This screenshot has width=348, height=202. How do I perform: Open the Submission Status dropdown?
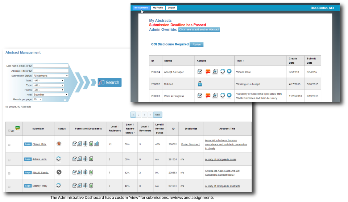(51, 76)
